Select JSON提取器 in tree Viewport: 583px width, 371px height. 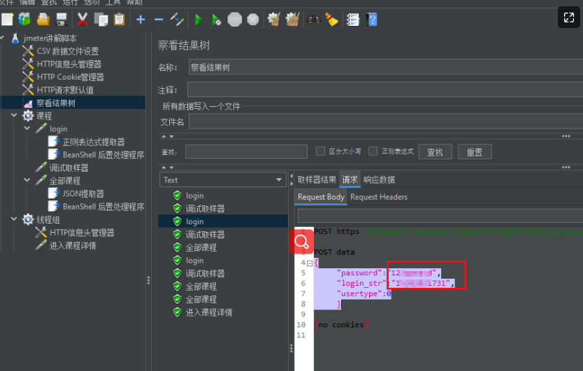coord(83,194)
